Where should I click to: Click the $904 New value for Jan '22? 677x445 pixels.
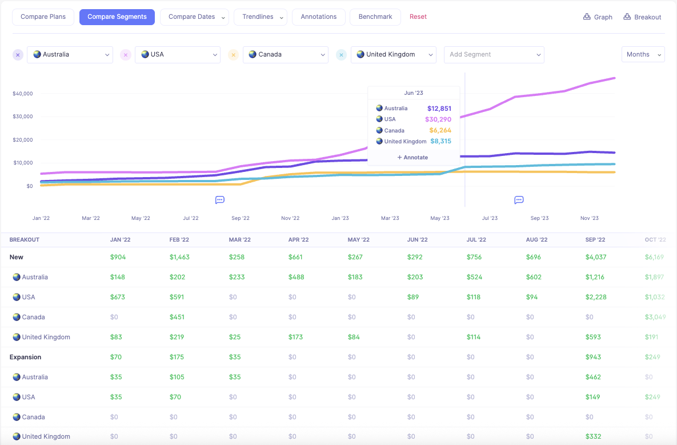[x=118, y=257]
